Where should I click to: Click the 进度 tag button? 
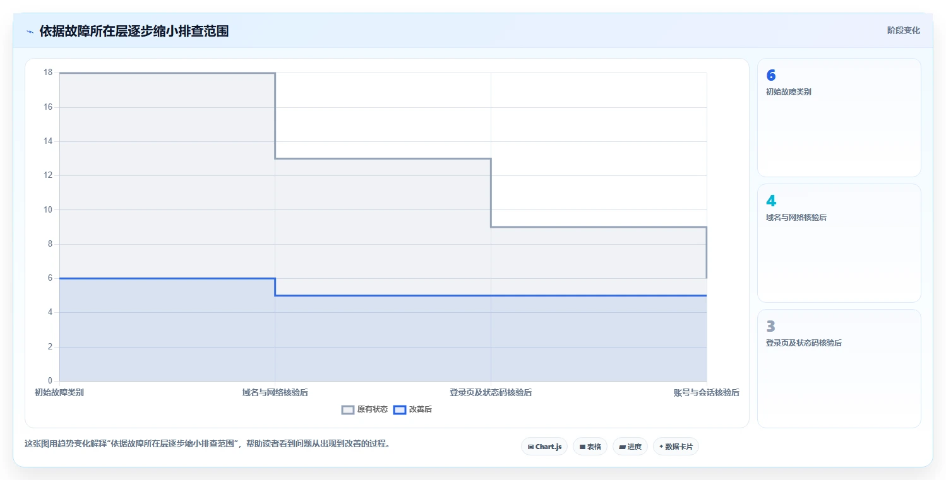(x=630, y=447)
